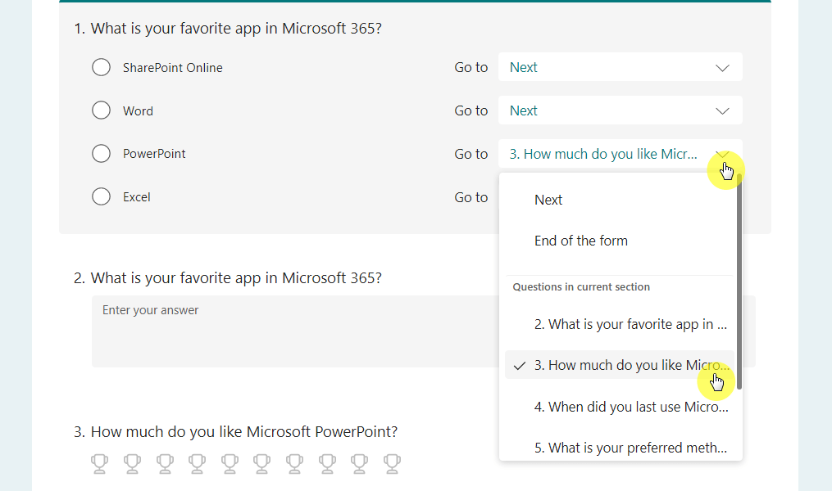Viewport: 832px width, 491px height.
Task: Click the dropdown list scrollbar
Action: pyautogui.click(x=739, y=283)
